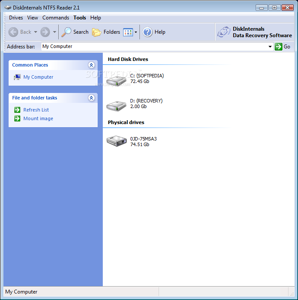
Task: Click the Views grid icon
Action: click(x=128, y=32)
